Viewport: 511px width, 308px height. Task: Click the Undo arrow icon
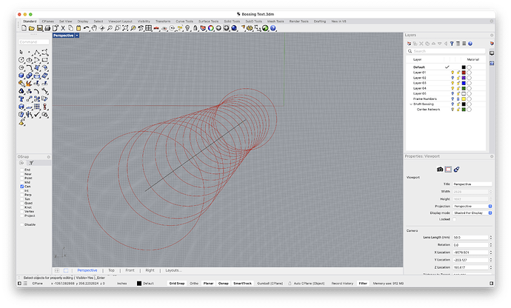87,28
